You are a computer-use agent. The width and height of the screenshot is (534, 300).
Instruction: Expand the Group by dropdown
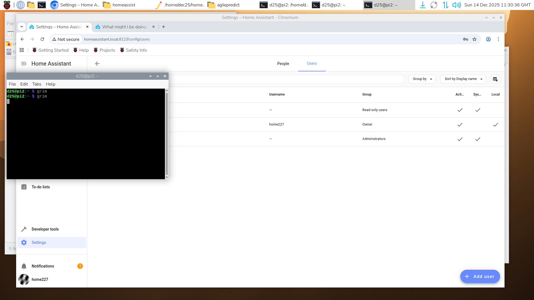point(422,79)
